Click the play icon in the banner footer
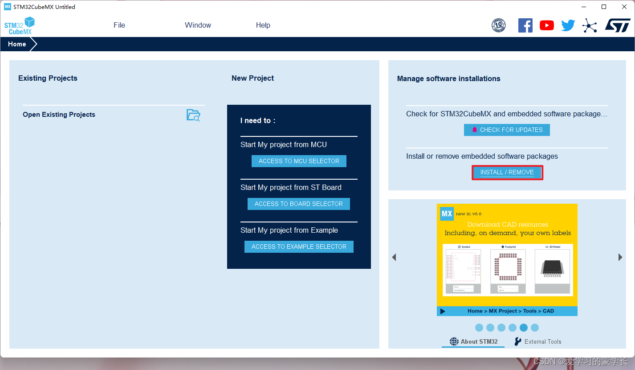Image resolution: width=635 pixels, height=370 pixels. pyautogui.click(x=443, y=311)
